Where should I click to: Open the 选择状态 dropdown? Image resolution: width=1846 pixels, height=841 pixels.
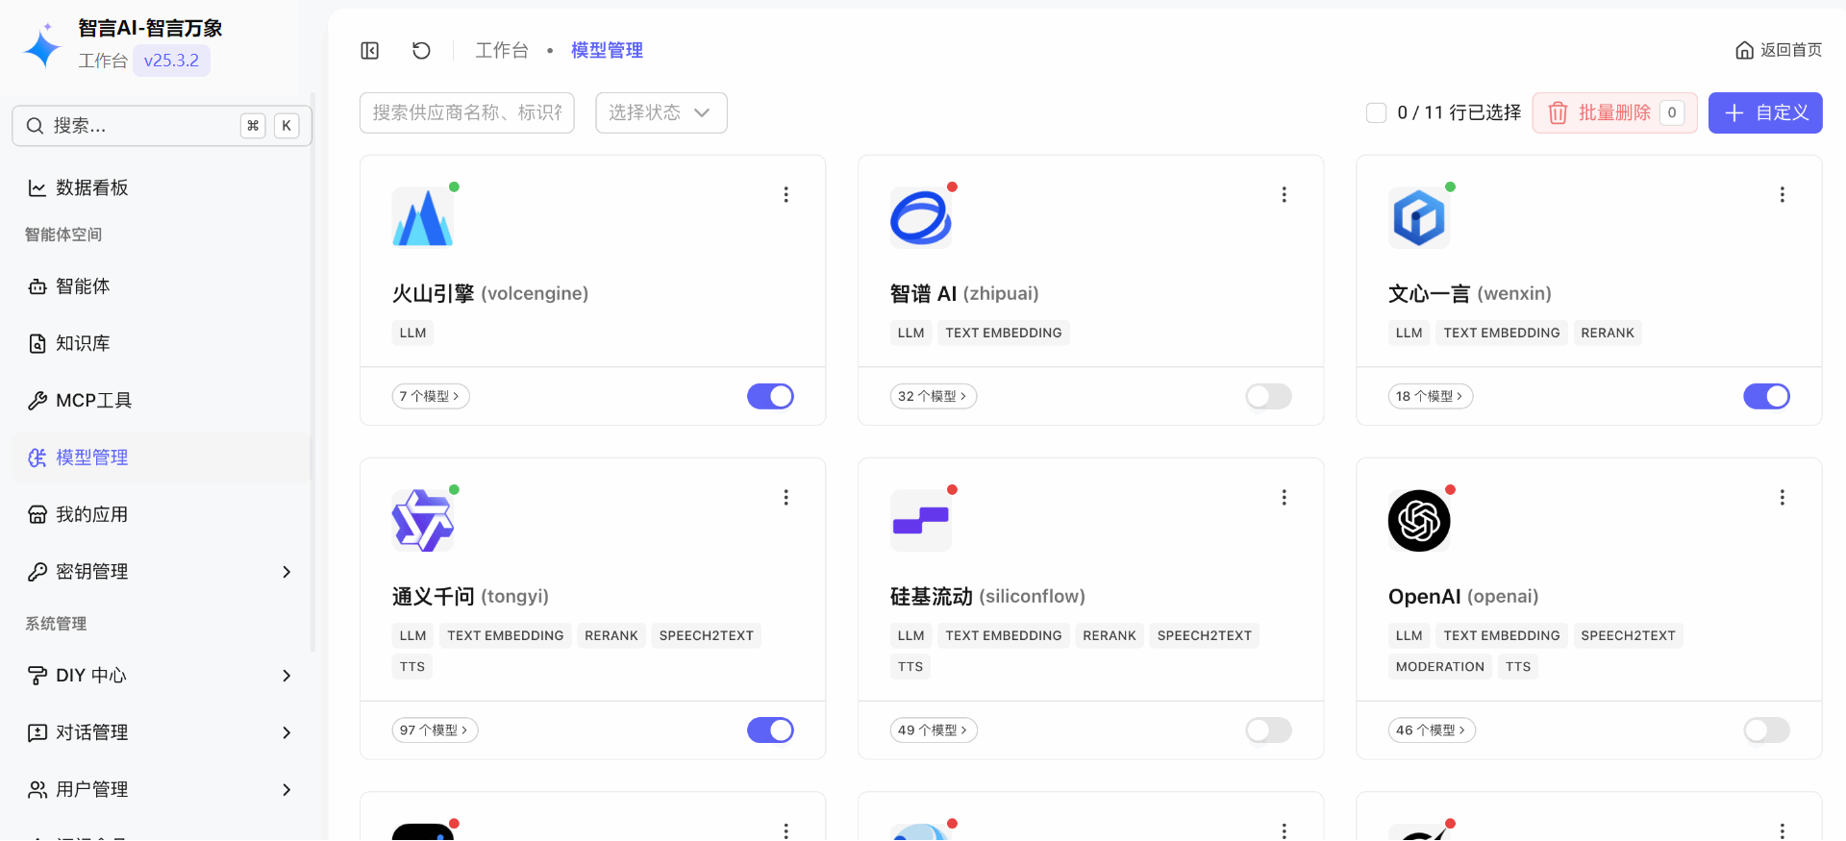pos(661,112)
